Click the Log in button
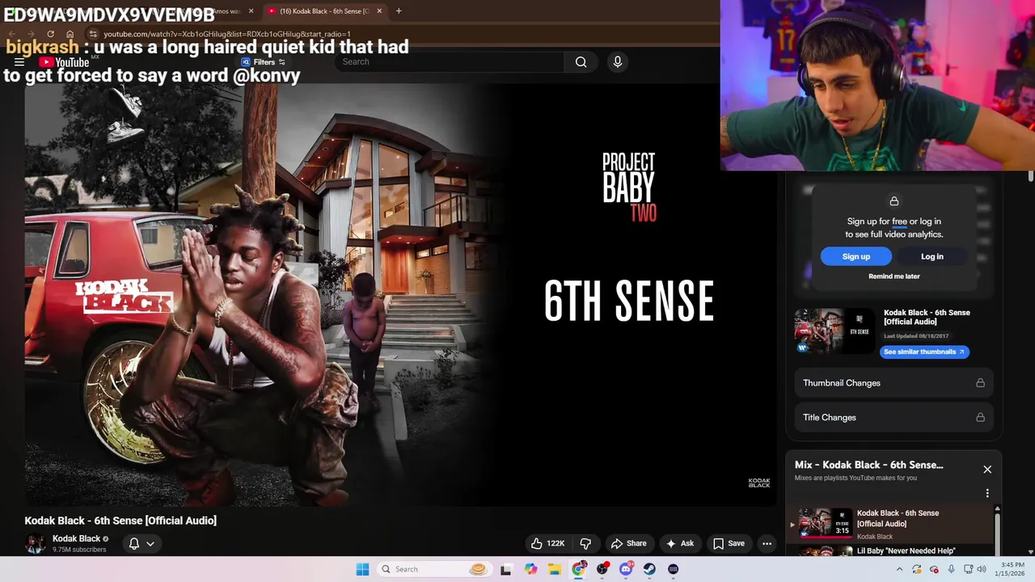 pos(932,256)
